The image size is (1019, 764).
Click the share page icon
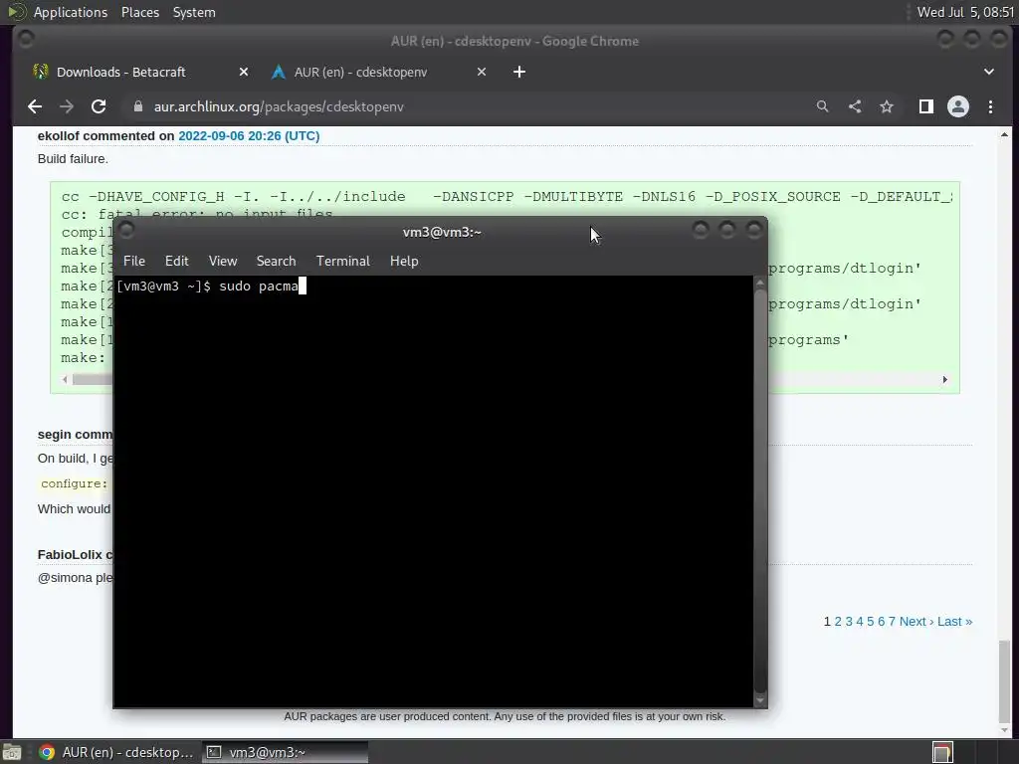tap(855, 106)
